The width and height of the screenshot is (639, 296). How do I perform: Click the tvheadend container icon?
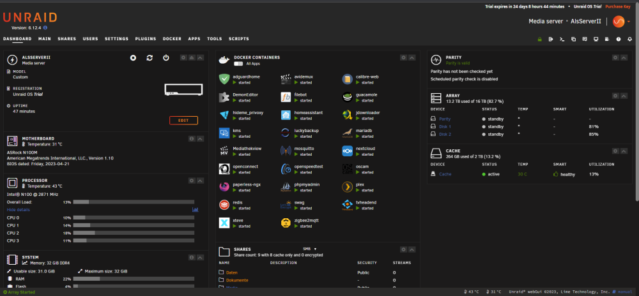(x=347, y=205)
